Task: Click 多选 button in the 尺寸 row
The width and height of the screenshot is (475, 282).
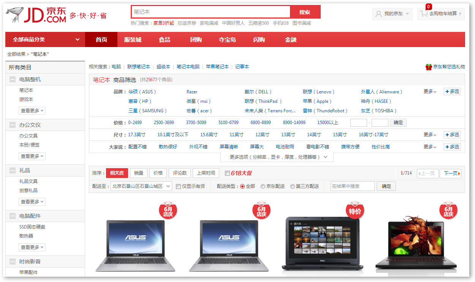Action: pos(452,135)
